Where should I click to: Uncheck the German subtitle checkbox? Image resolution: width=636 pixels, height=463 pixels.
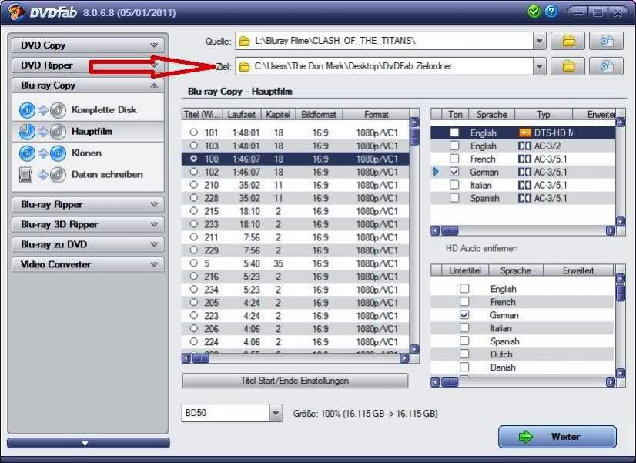[x=464, y=315]
